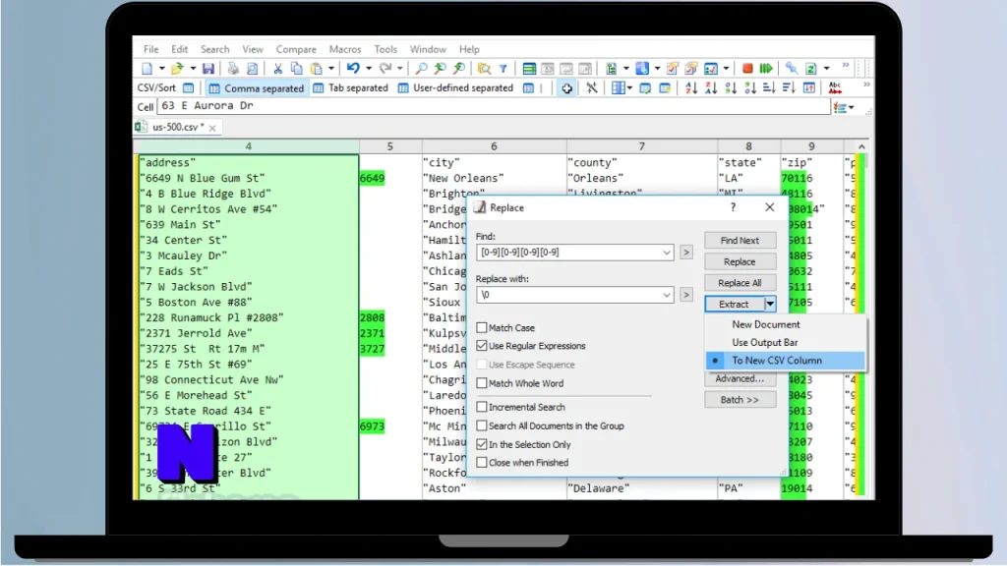Toggle Comma separated mode

click(x=257, y=87)
